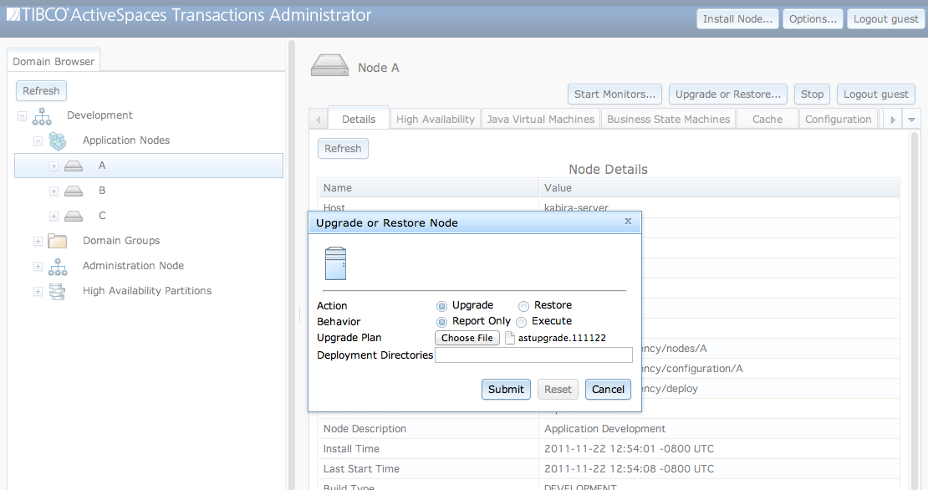Select the Report Only behavior option
The height and width of the screenshot is (490, 928).
coord(441,322)
